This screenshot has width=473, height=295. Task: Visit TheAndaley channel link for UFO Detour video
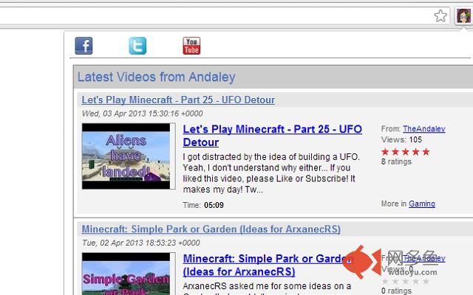424,129
